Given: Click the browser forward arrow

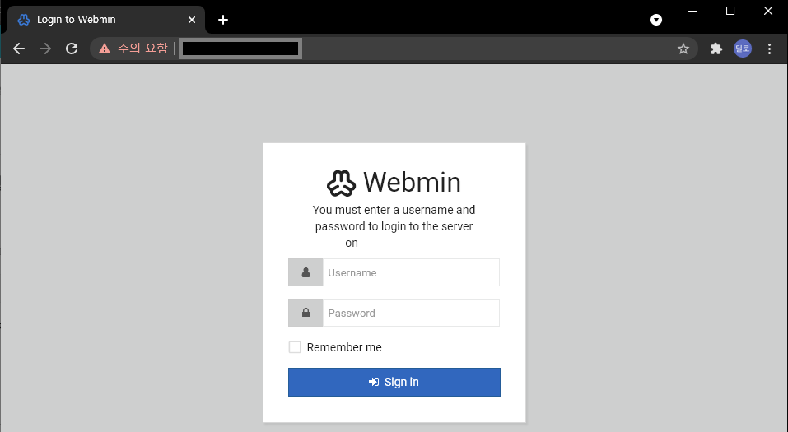Looking at the screenshot, I should tap(45, 49).
